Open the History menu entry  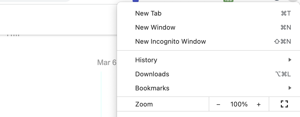(146, 60)
